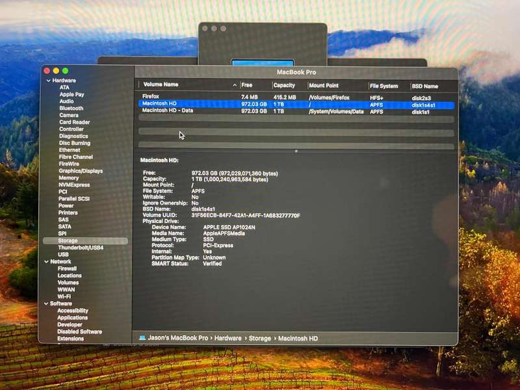Click the disk2s3 BSD name cell
520x390 pixels.
coord(421,98)
